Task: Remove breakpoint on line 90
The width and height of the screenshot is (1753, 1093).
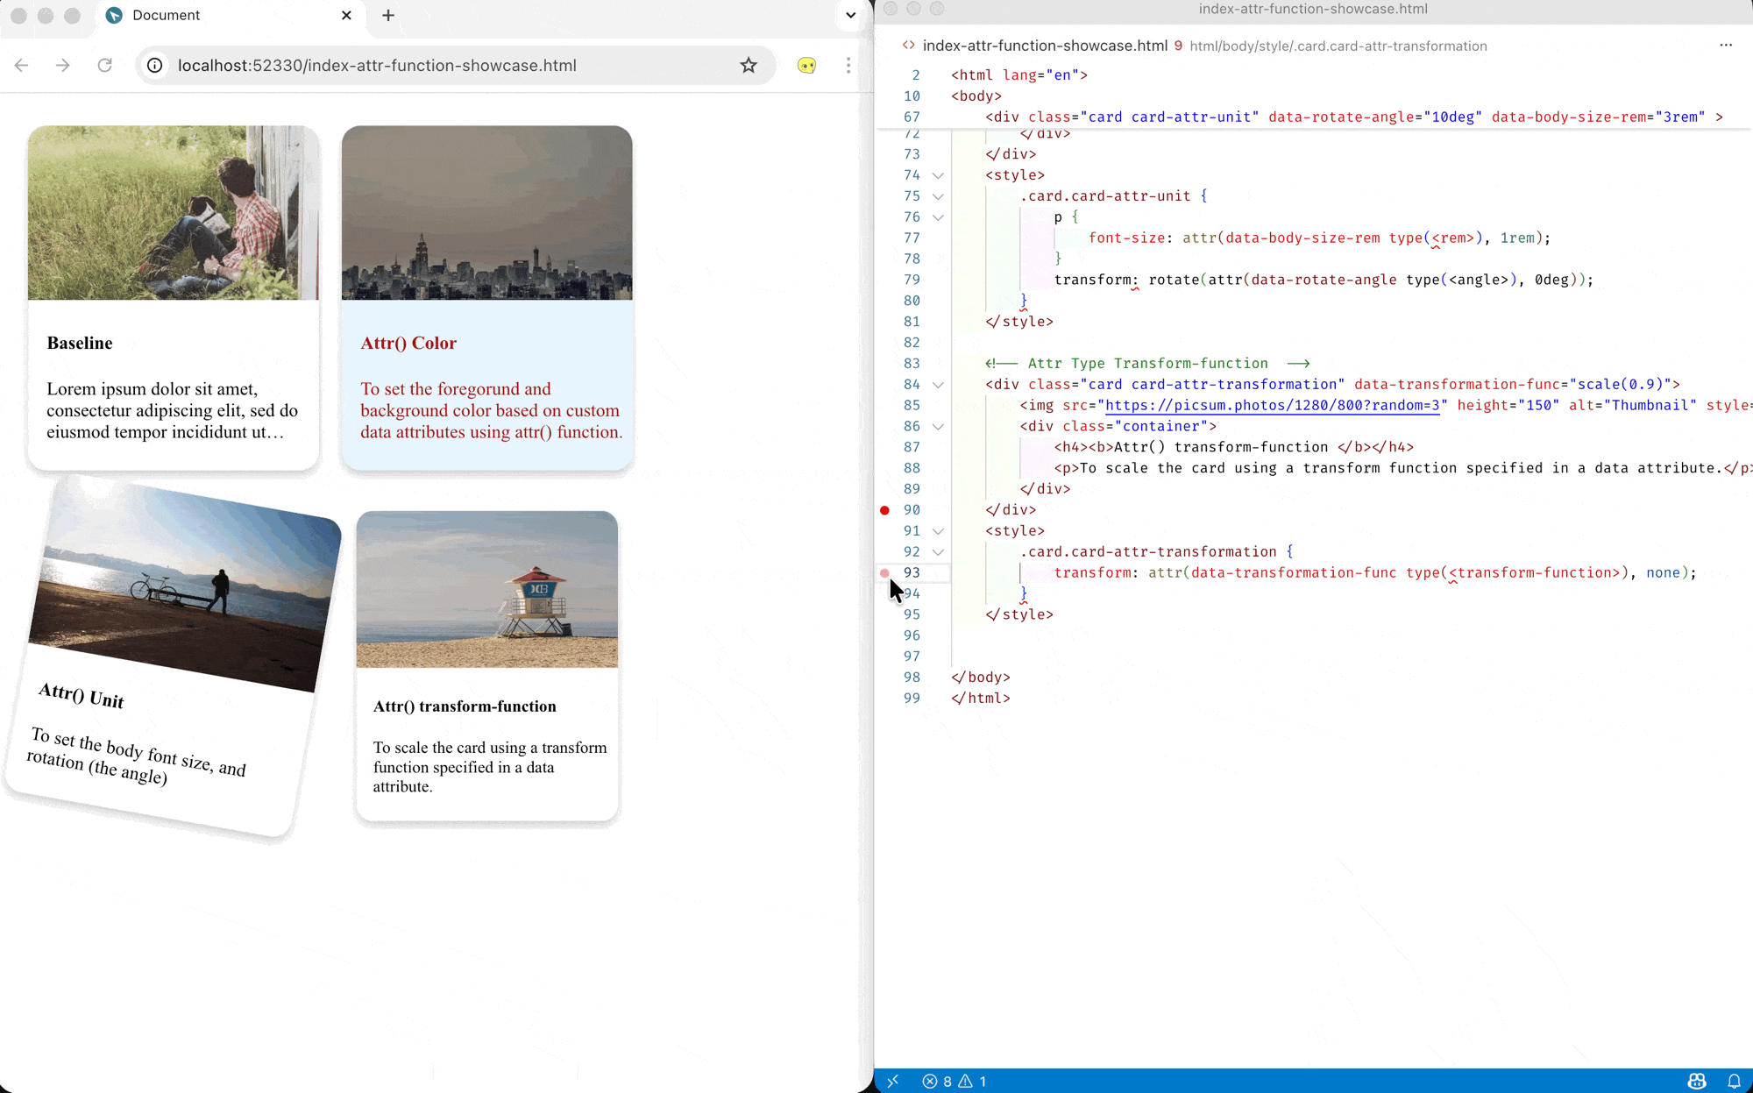Action: click(884, 510)
